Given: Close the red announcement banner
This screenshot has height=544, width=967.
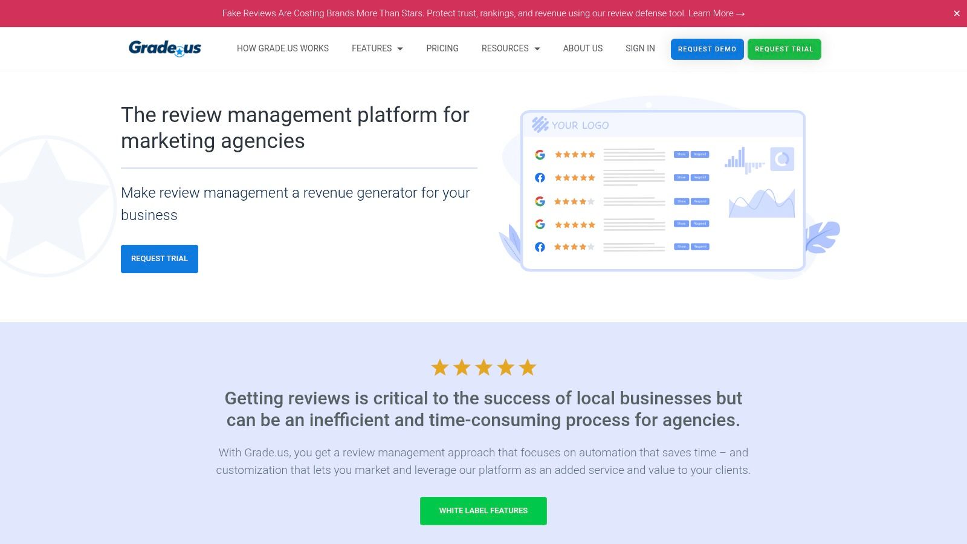Looking at the screenshot, I should (956, 13).
